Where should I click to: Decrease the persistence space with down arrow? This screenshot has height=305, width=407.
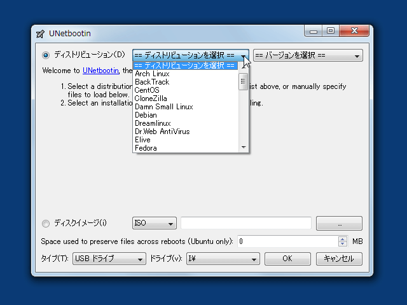(343, 244)
